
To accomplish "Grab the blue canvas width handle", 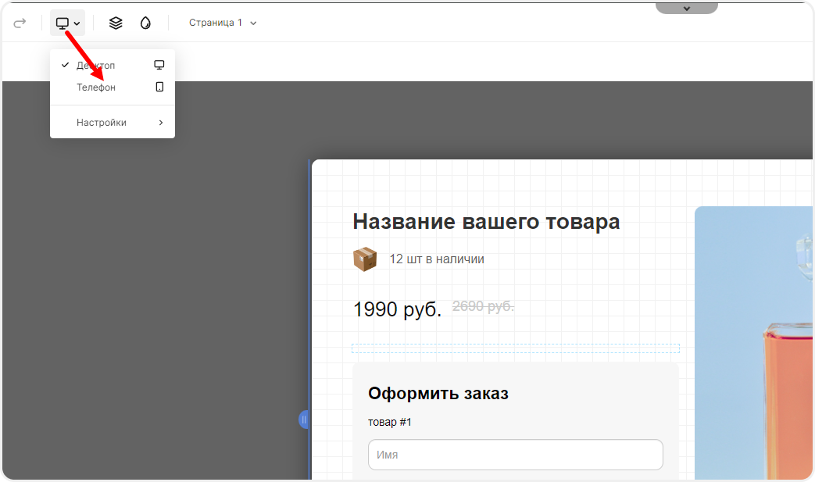I will coord(304,420).
